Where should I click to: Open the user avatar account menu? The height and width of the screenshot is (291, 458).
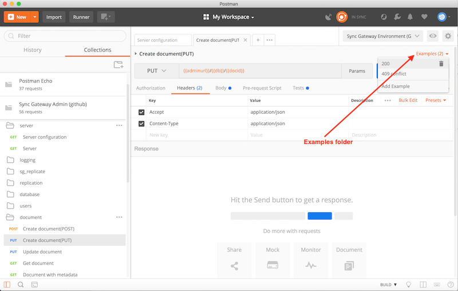pos(443,17)
